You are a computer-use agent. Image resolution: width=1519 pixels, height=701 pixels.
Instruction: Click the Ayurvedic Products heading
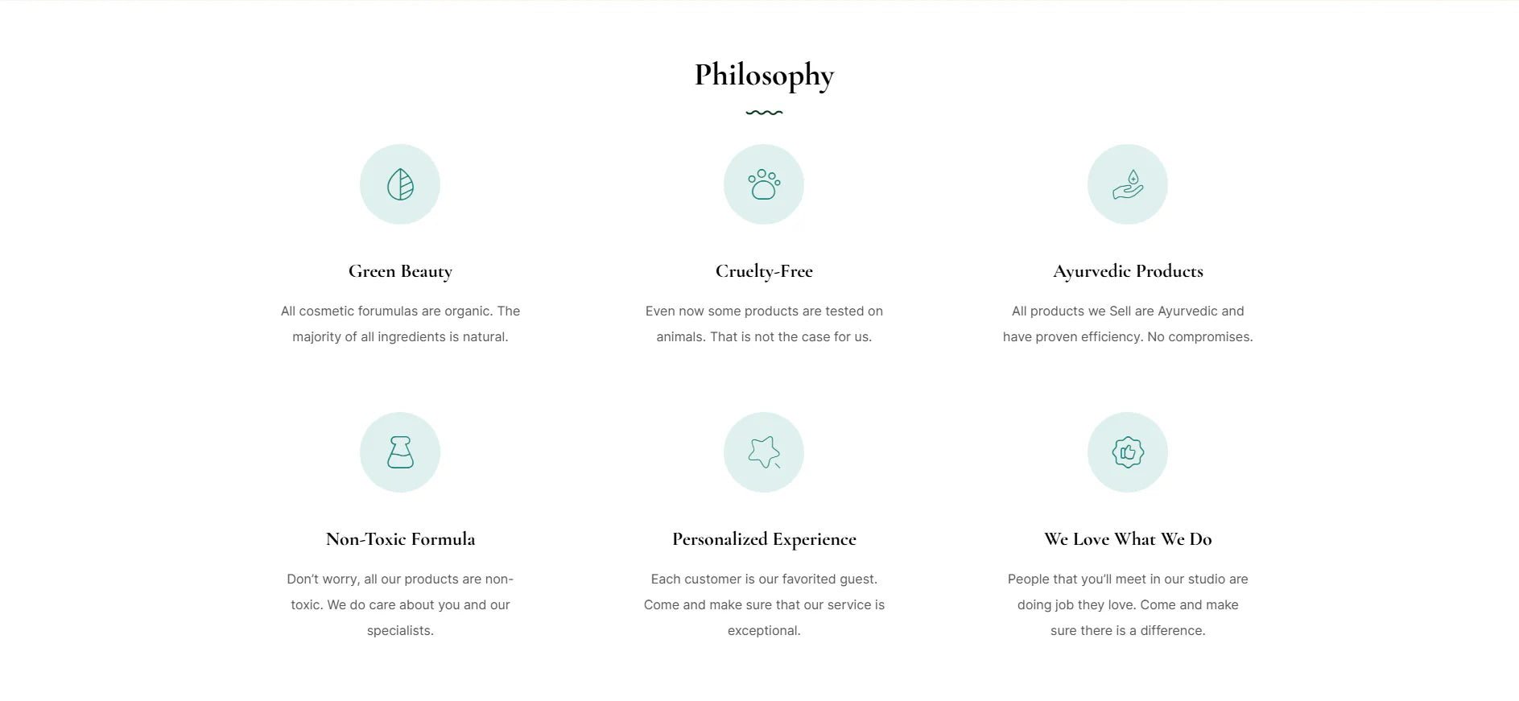(1128, 271)
